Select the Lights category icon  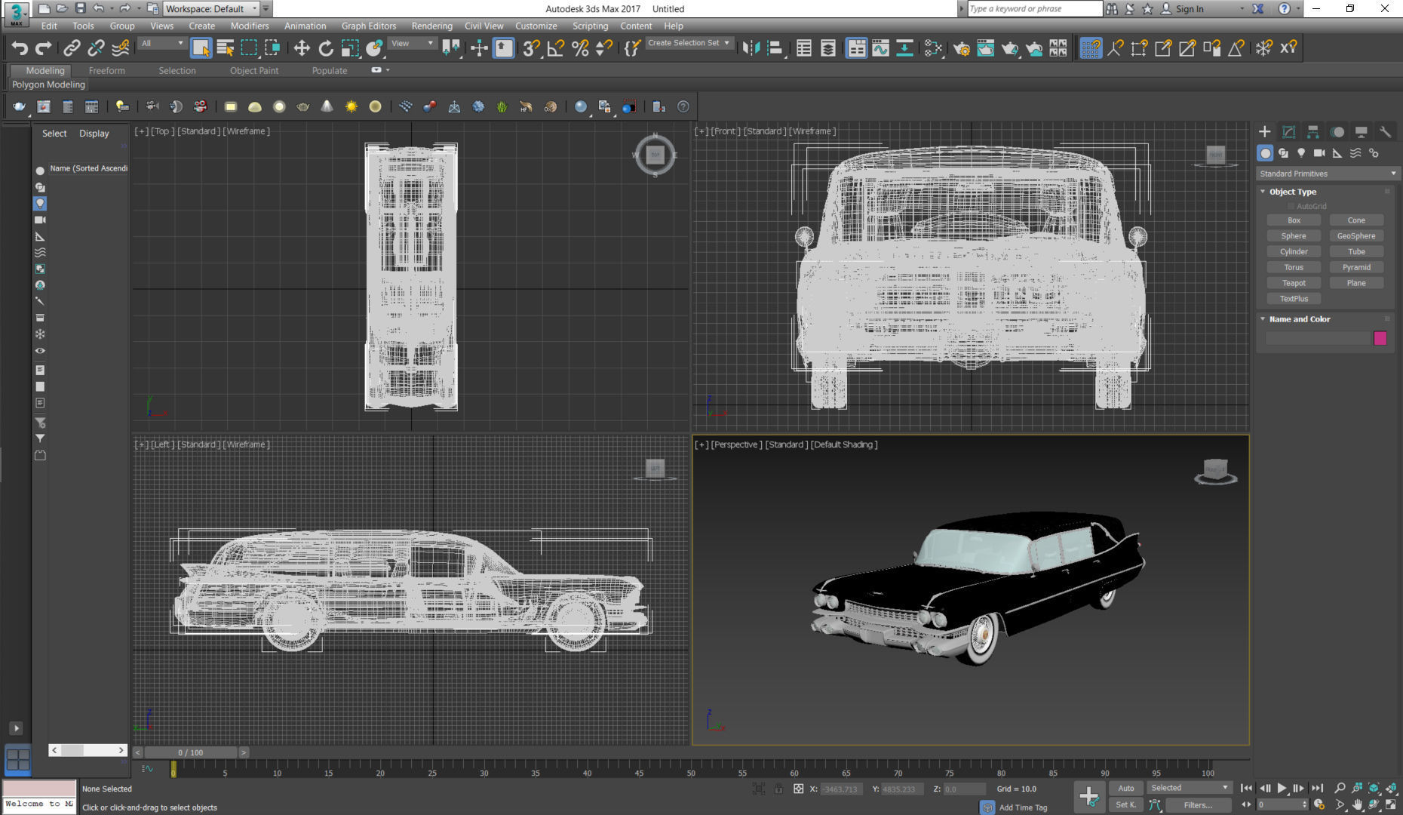click(x=1301, y=153)
